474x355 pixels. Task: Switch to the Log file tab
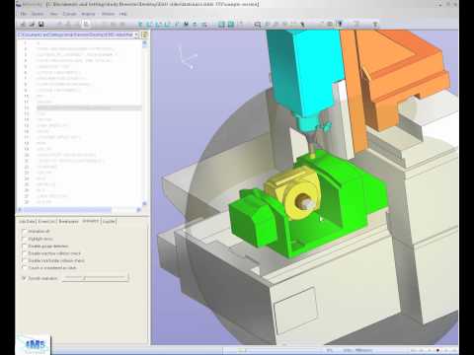click(109, 221)
